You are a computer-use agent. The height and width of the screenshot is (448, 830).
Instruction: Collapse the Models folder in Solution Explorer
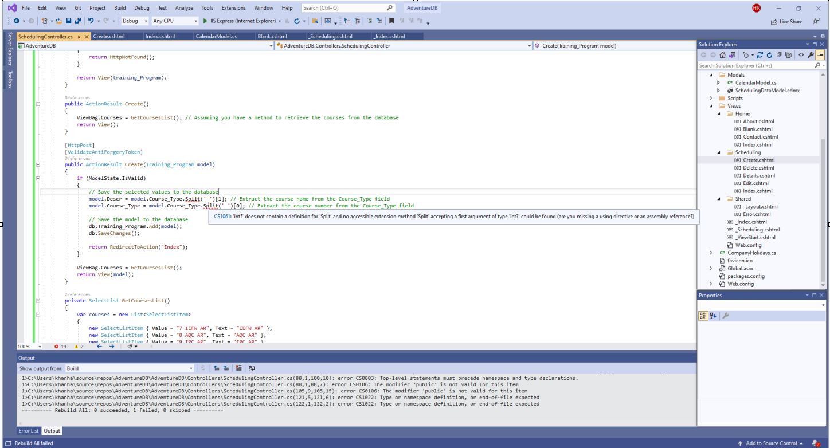pos(711,75)
